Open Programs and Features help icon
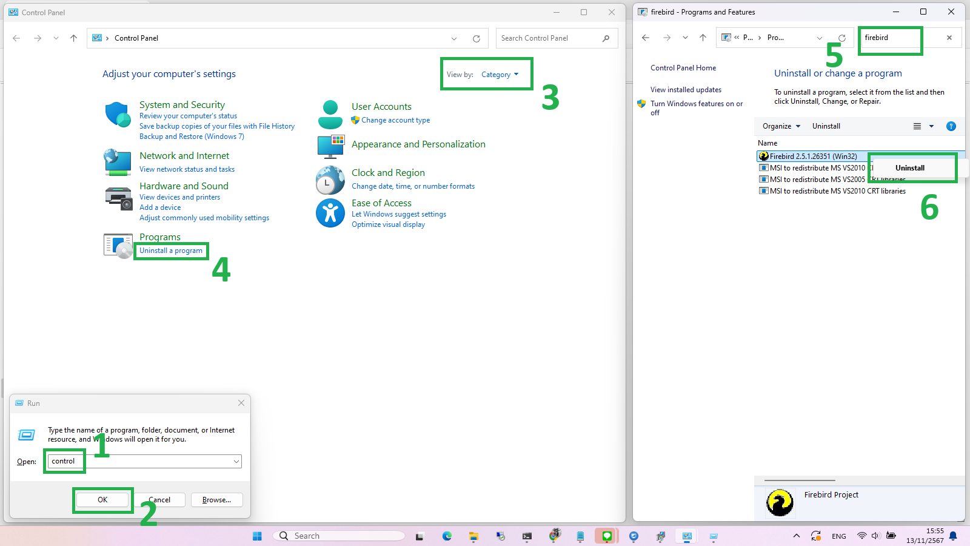This screenshot has width=970, height=546. coord(951,126)
